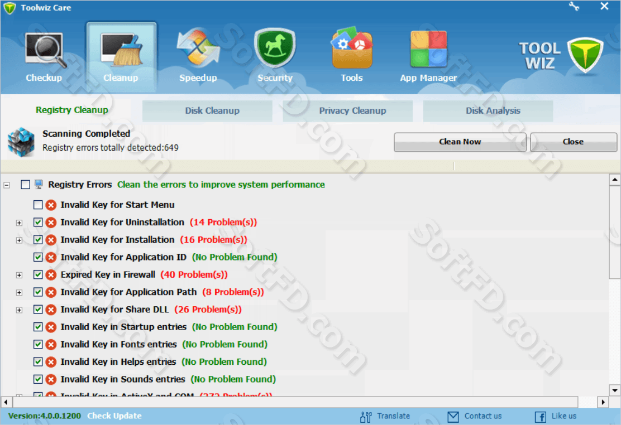This screenshot has height=425, width=621.
Task: Open the Tools toolbox icon
Action: tap(352, 47)
